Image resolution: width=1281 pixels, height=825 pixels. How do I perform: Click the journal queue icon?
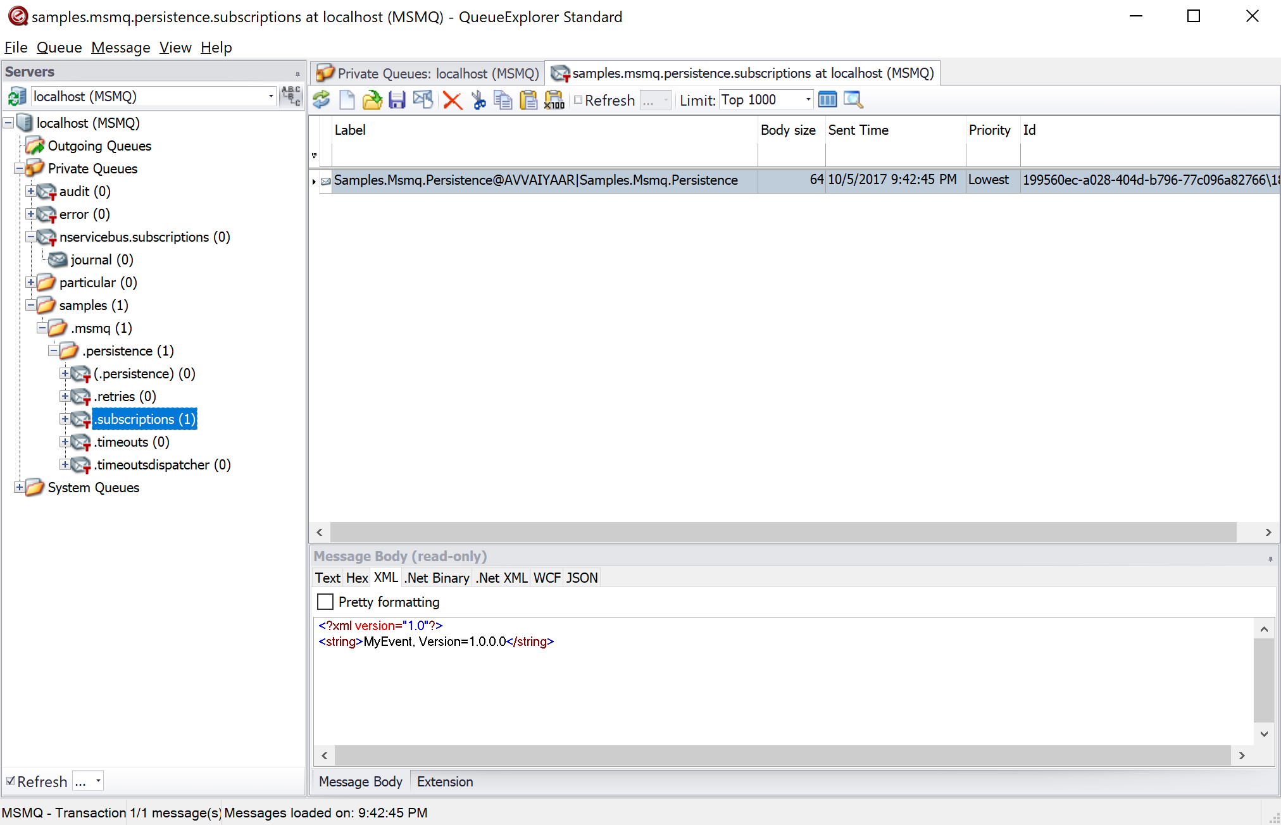coord(58,259)
